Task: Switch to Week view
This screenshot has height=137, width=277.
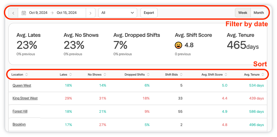Action: 243,13
